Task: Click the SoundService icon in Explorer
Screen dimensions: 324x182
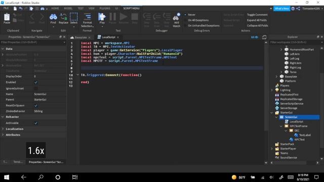Action: point(277,157)
